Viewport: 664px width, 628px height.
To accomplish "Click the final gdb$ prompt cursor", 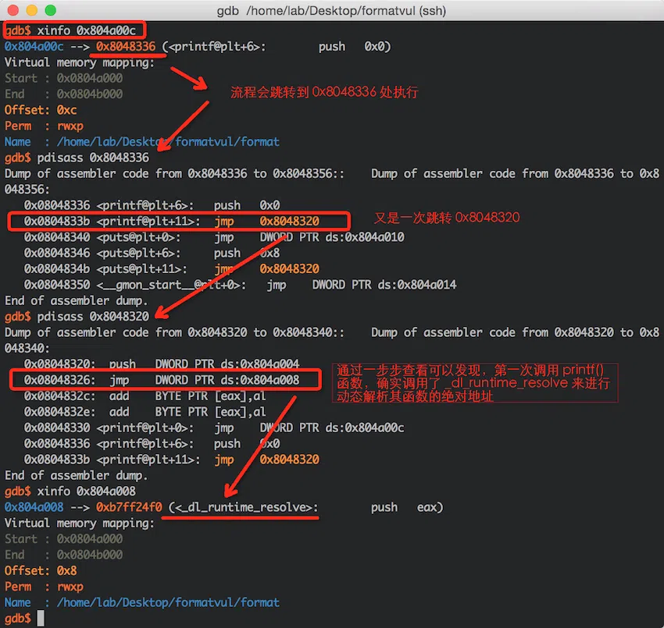I will 41,618.
